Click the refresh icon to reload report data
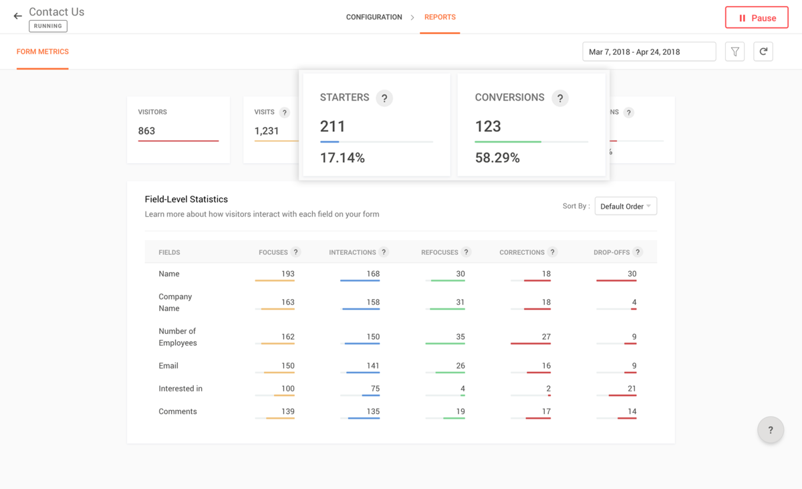Screen dimensions: 802x489 pyautogui.click(x=763, y=51)
